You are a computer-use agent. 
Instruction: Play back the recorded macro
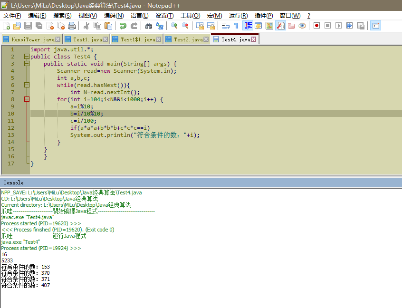pyautogui.click(x=338, y=26)
